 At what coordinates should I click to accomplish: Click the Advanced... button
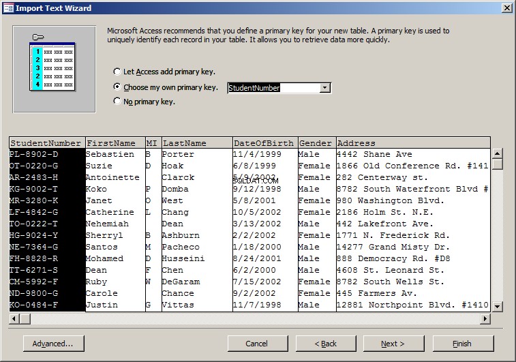[54, 344]
